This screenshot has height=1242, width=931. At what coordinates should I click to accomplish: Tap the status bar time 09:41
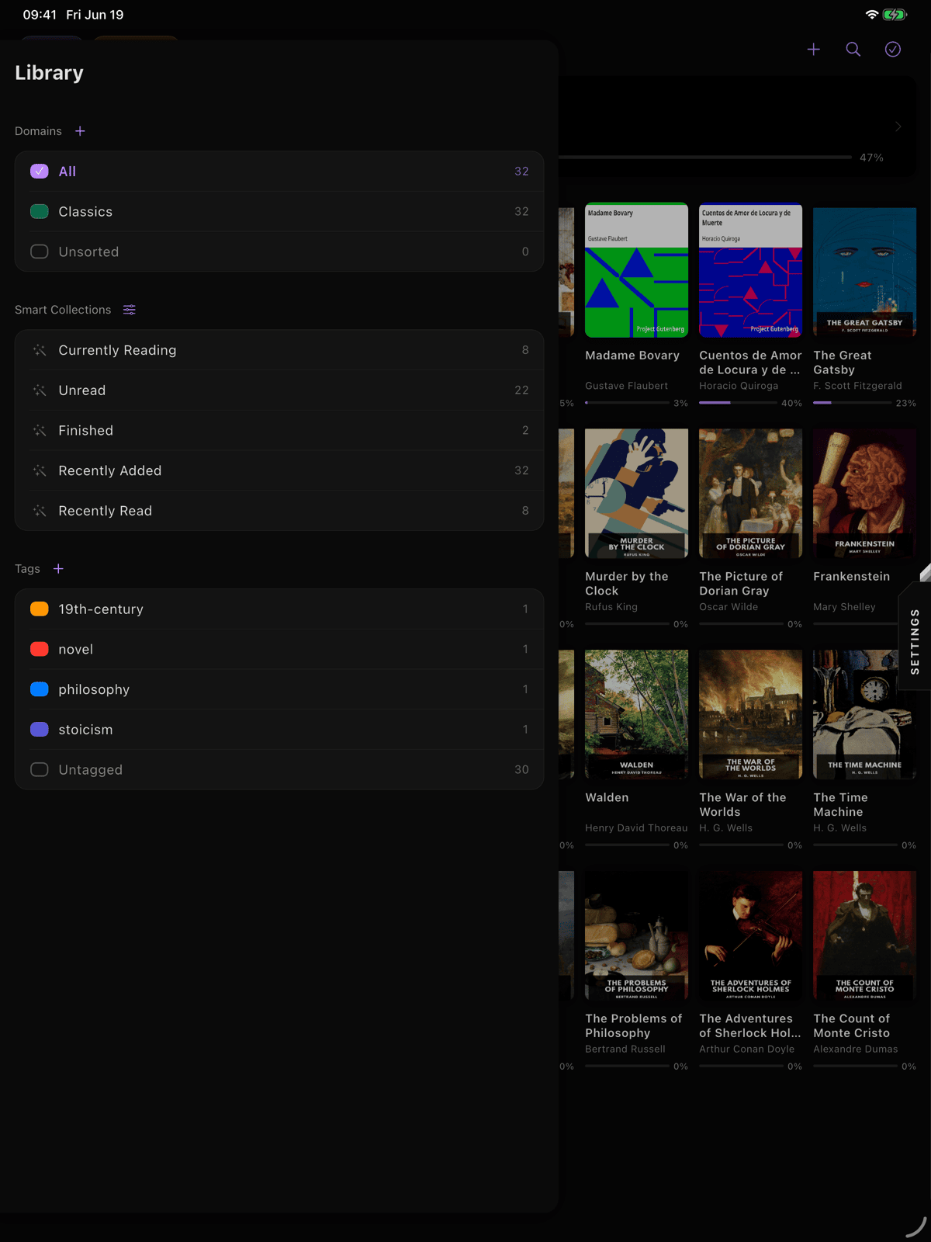coord(40,15)
